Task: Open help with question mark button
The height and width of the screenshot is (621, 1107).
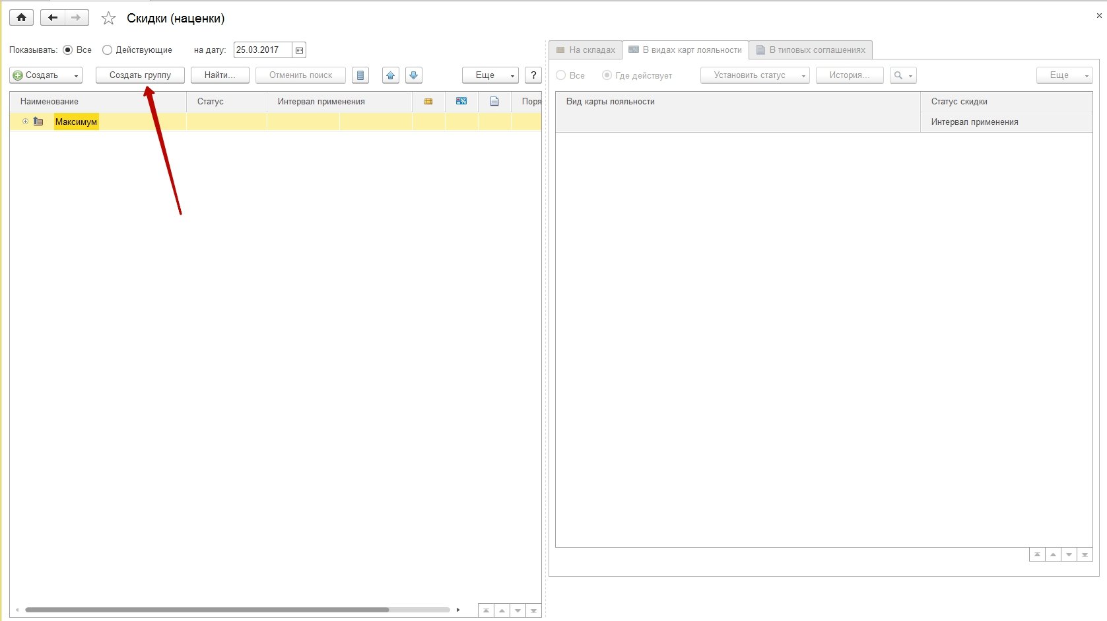Action: pyautogui.click(x=533, y=75)
